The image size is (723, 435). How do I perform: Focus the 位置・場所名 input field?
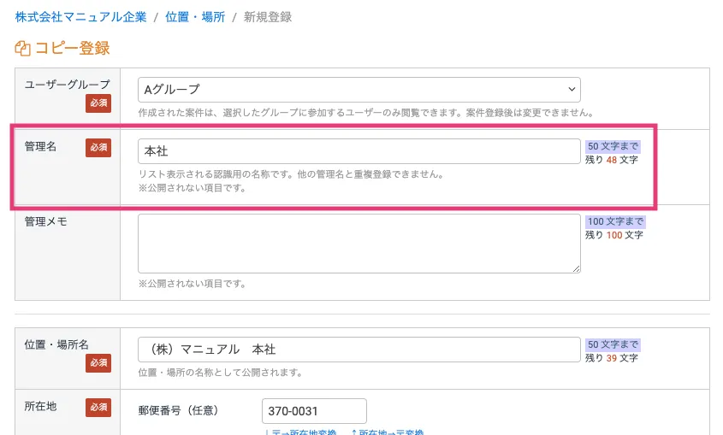pyautogui.click(x=359, y=350)
